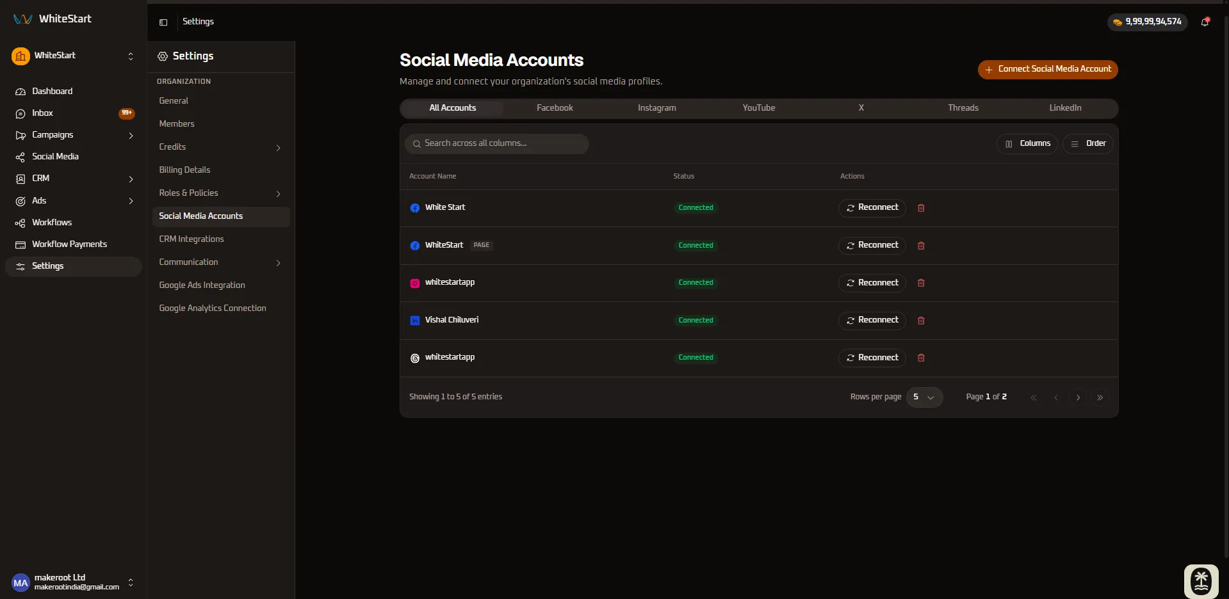Reconnect the White Start account
Viewport: 1229px width, 599px height.
[872, 208]
